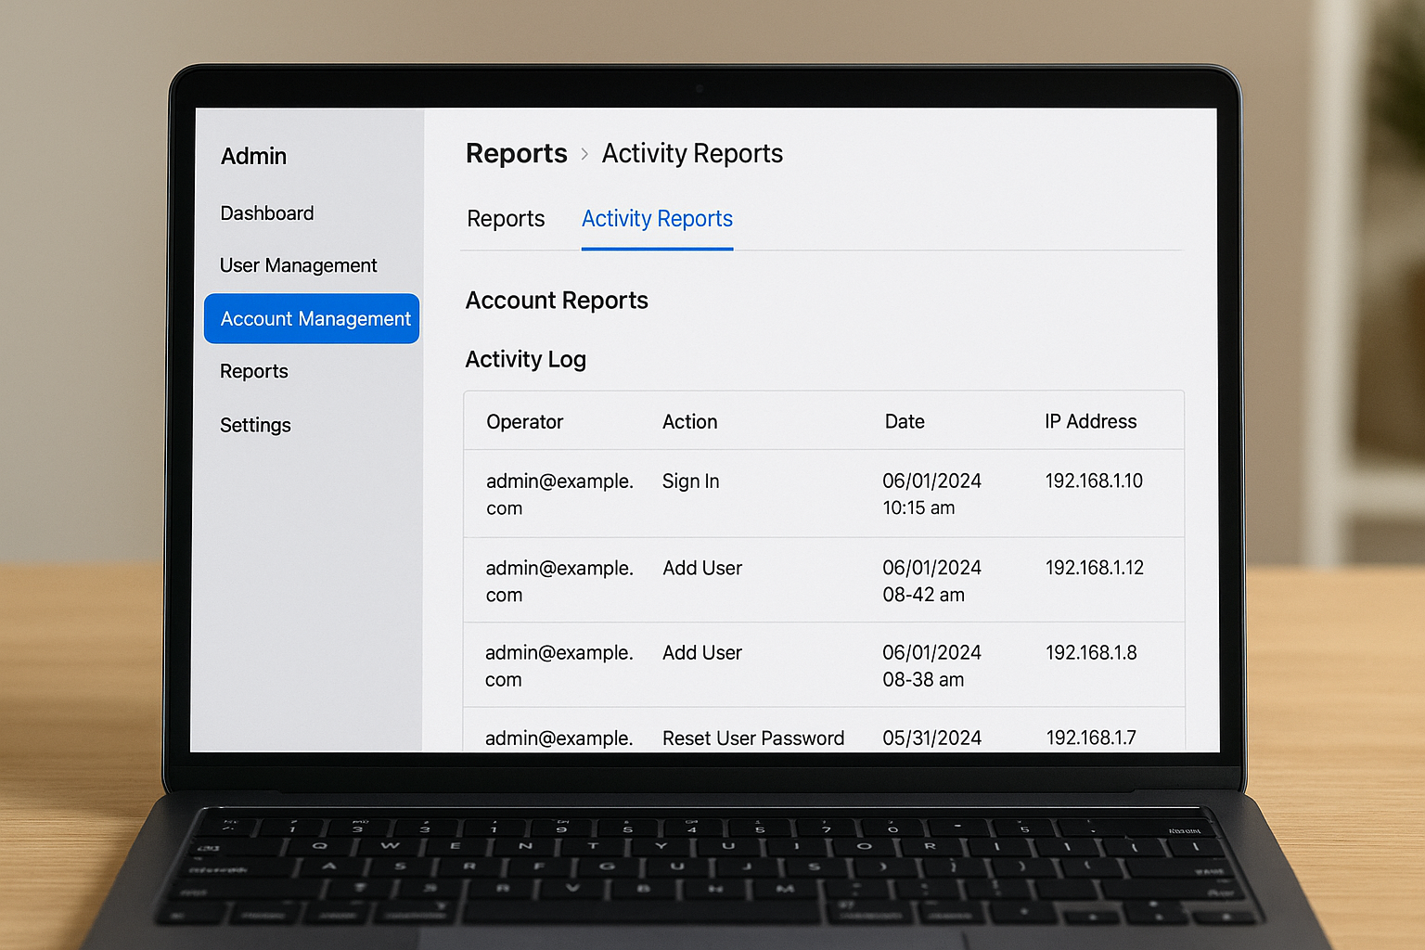
Task: Click the Action column header
Action: (689, 422)
